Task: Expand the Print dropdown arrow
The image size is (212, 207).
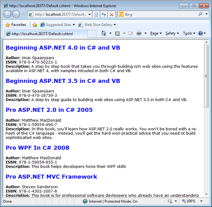Action: click(146, 33)
